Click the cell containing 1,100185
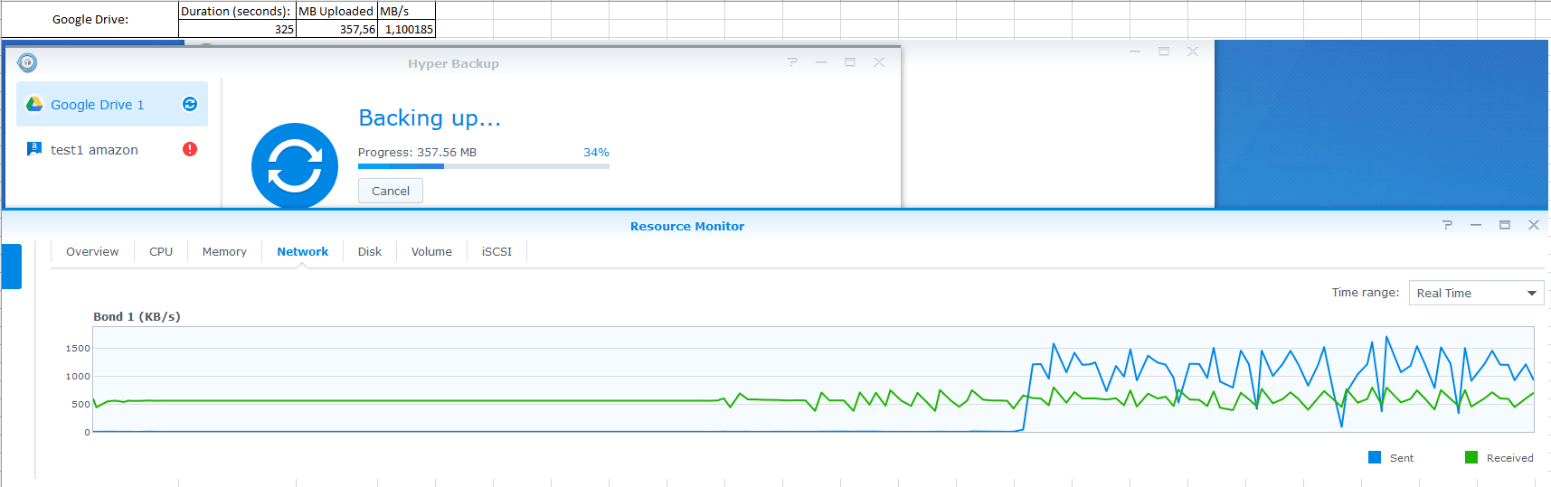 [x=406, y=29]
